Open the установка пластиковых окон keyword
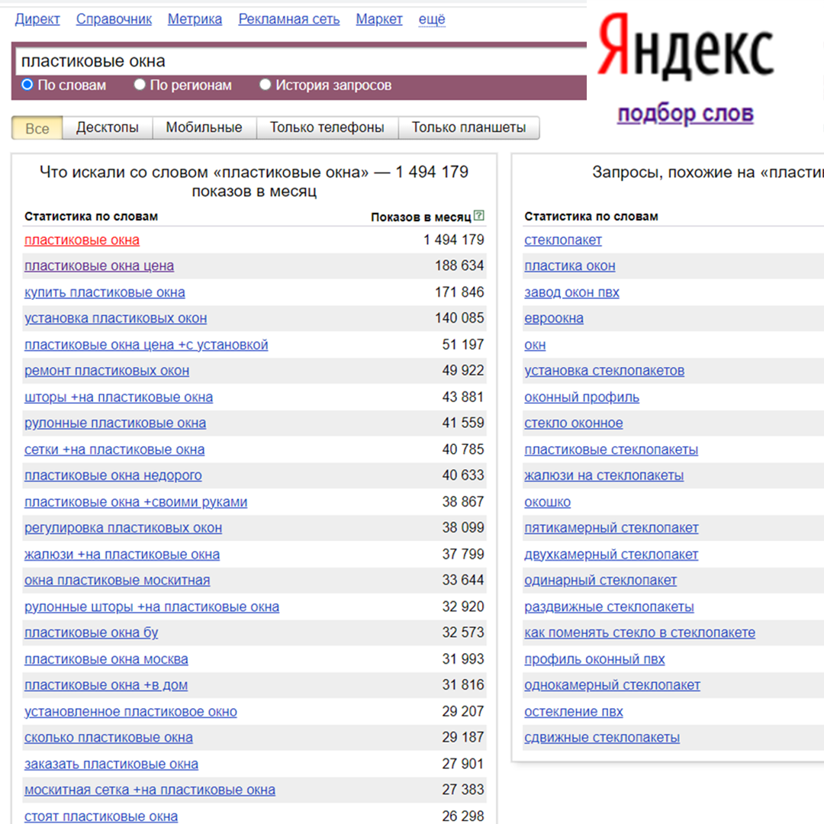 click(116, 318)
